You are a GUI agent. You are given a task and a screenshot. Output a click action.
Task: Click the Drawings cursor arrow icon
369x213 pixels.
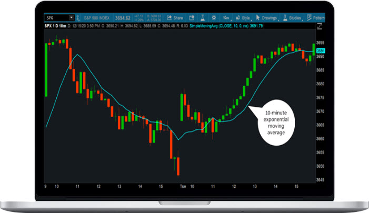coord(258,17)
